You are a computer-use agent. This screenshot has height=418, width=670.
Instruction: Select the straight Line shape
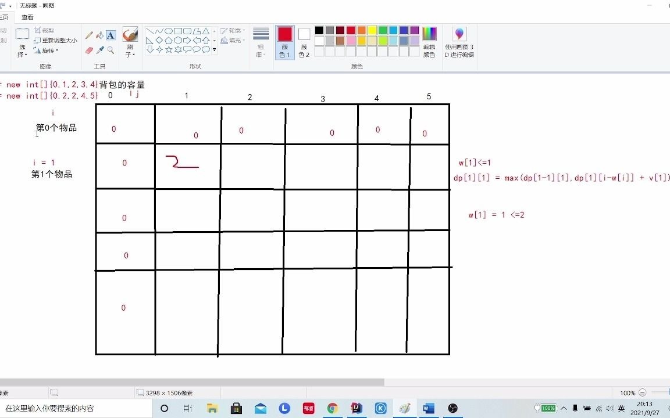pyautogui.click(x=149, y=31)
